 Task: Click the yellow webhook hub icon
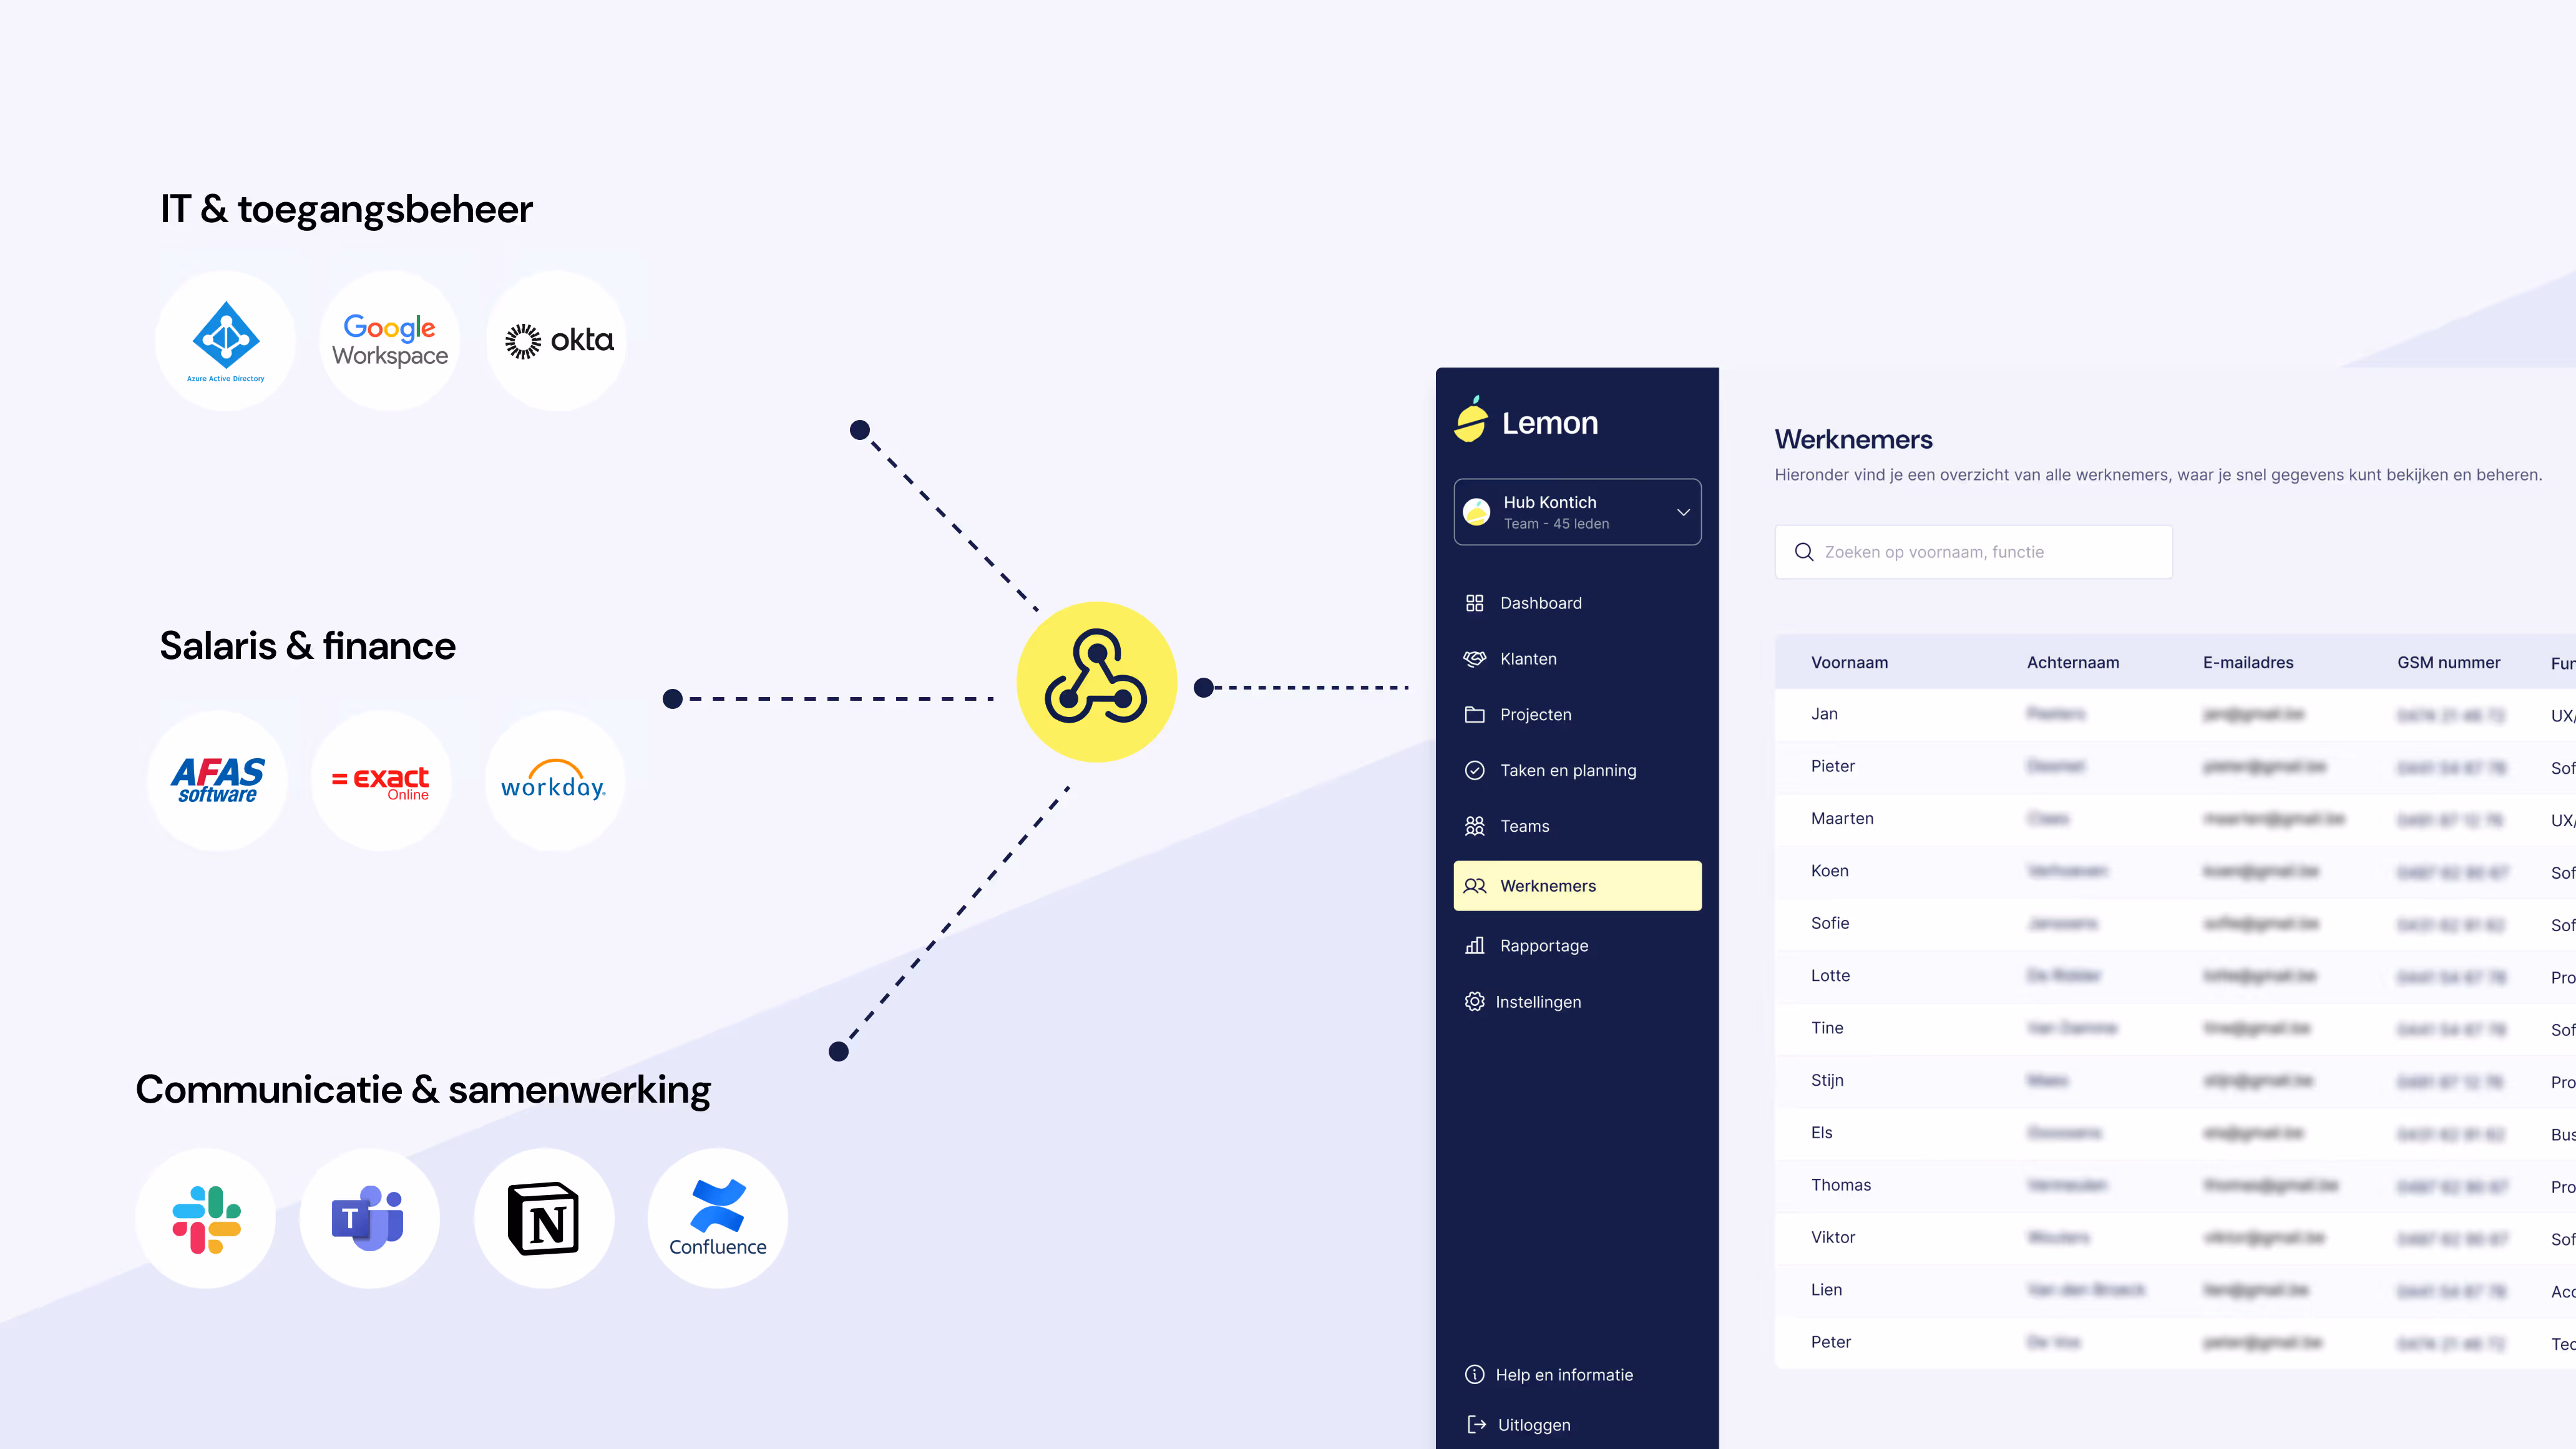point(1096,682)
